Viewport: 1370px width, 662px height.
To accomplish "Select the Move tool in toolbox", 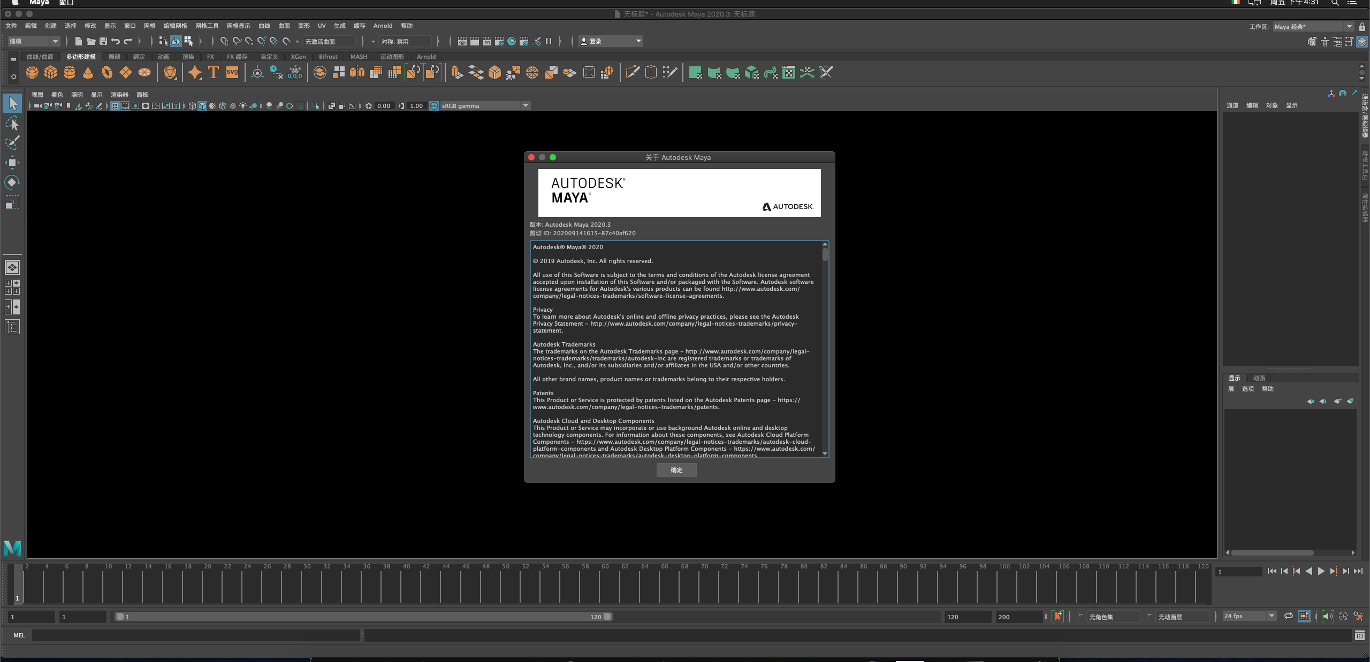I will click(12, 163).
